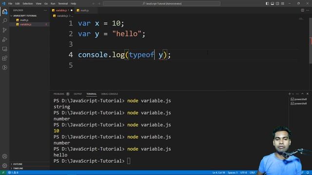Open the Search view
Image resolution: width=312 pixels, height=175 pixels.
tap(5, 20)
